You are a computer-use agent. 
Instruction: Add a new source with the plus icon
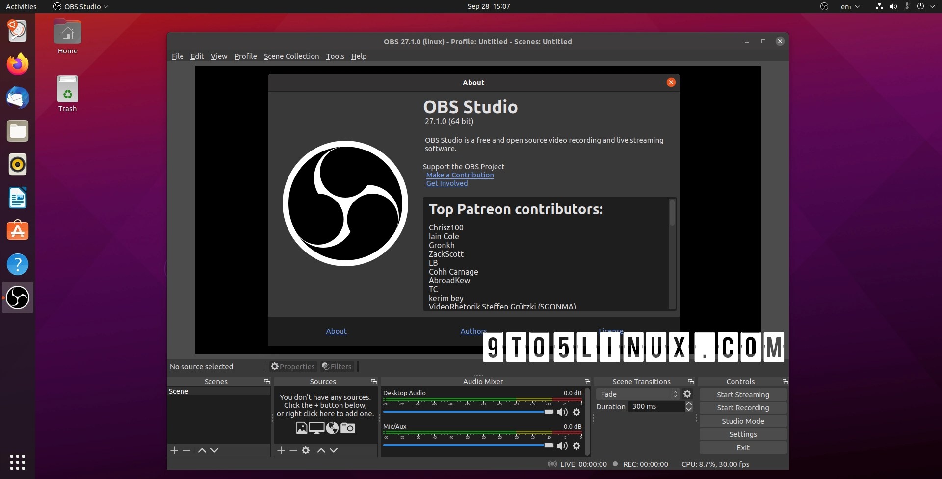(x=281, y=450)
